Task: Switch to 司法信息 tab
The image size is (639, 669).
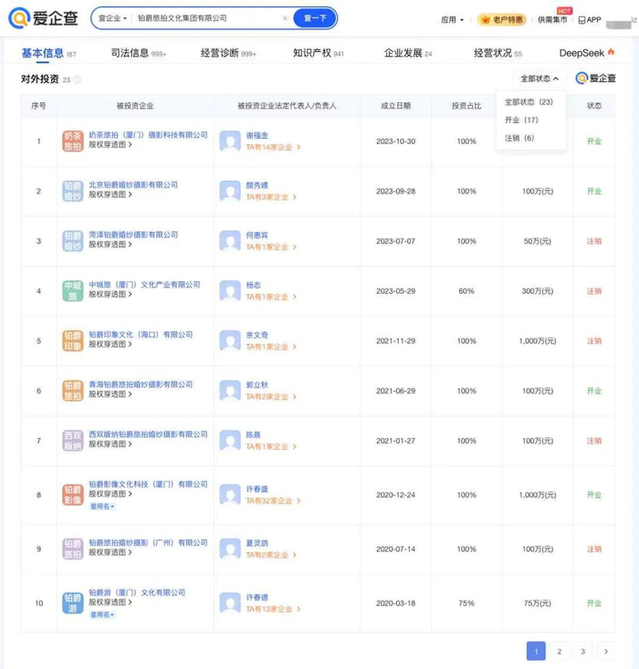Action: (139, 53)
